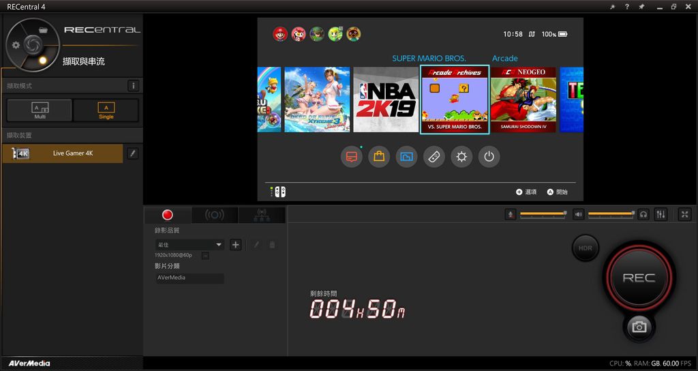
Task: Take a snapshot with the camera button
Action: [639, 327]
